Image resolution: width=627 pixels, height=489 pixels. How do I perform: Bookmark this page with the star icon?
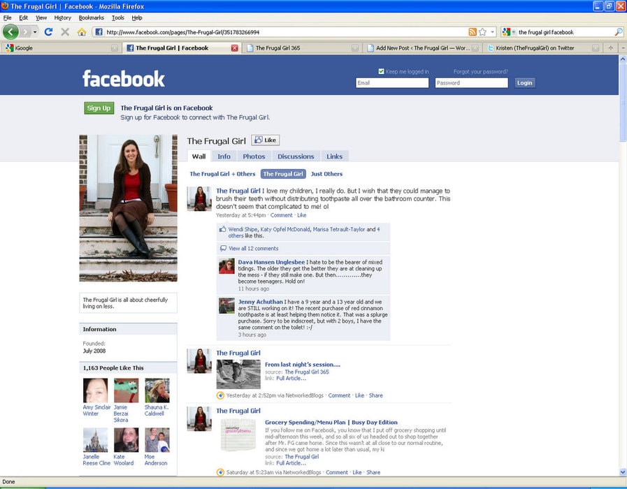(482, 32)
